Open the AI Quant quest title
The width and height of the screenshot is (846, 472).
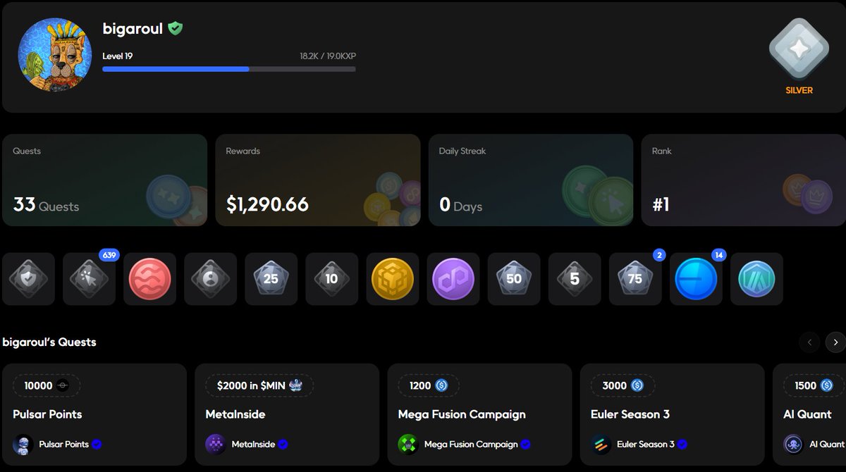click(x=807, y=414)
